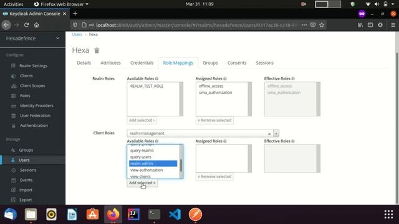Bookmark this page with star icon

tap(322, 25)
